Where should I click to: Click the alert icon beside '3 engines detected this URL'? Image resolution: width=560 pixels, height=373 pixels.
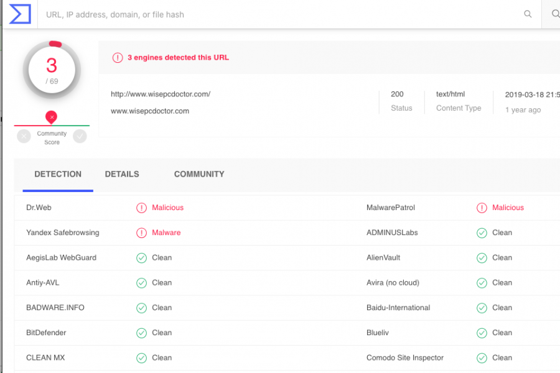[x=118, y=57]
